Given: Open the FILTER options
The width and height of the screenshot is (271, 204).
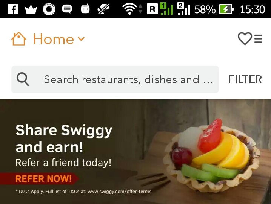Looking at the screenshot, I should click(x=245, y=79).
